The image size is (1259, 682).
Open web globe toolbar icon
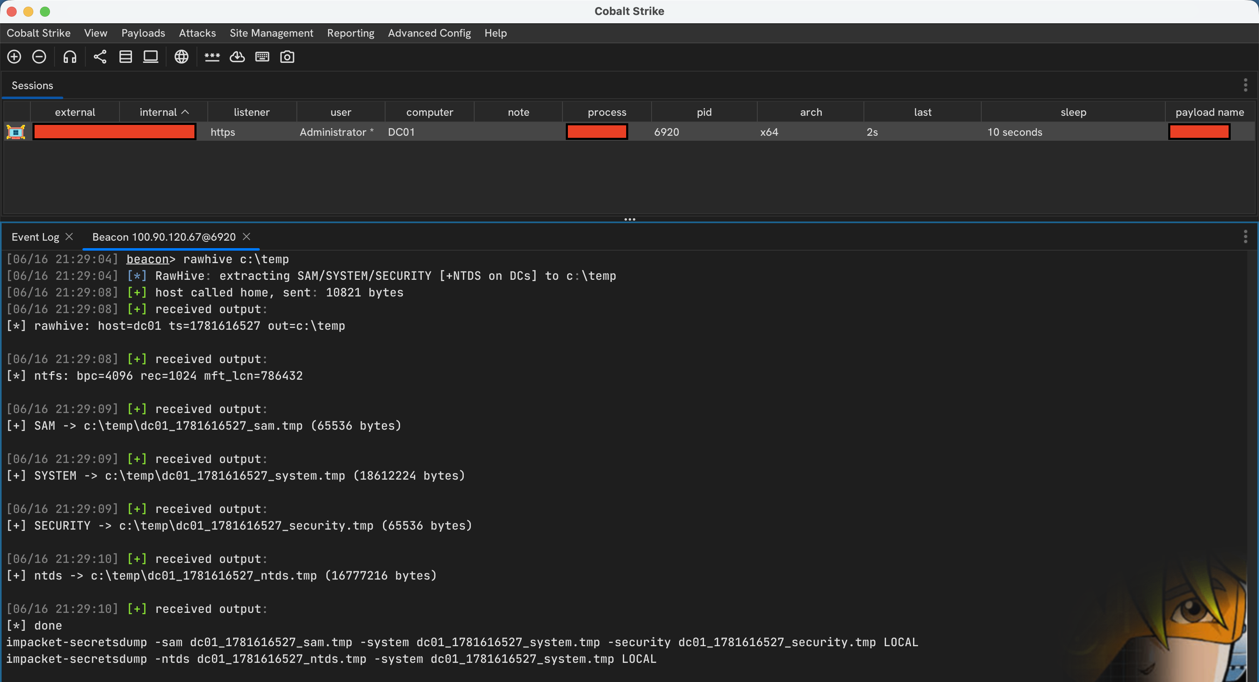pyautogui.click(x=182, y=57)
